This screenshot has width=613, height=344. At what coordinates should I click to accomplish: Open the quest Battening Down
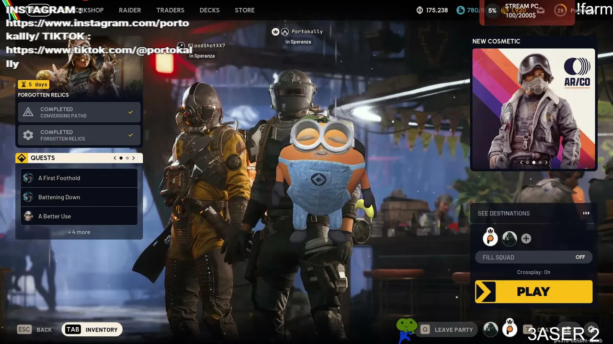79,197
